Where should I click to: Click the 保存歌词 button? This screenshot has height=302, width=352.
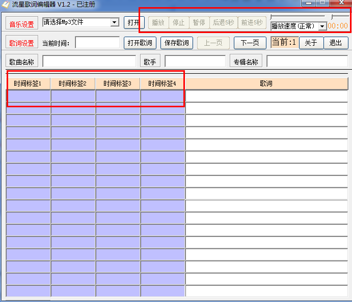click(177, 43)
